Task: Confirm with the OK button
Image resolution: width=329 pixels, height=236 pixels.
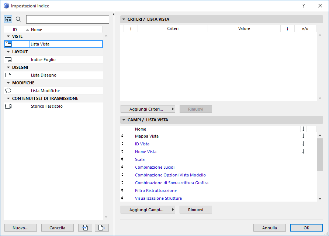Action: (307, 228)
